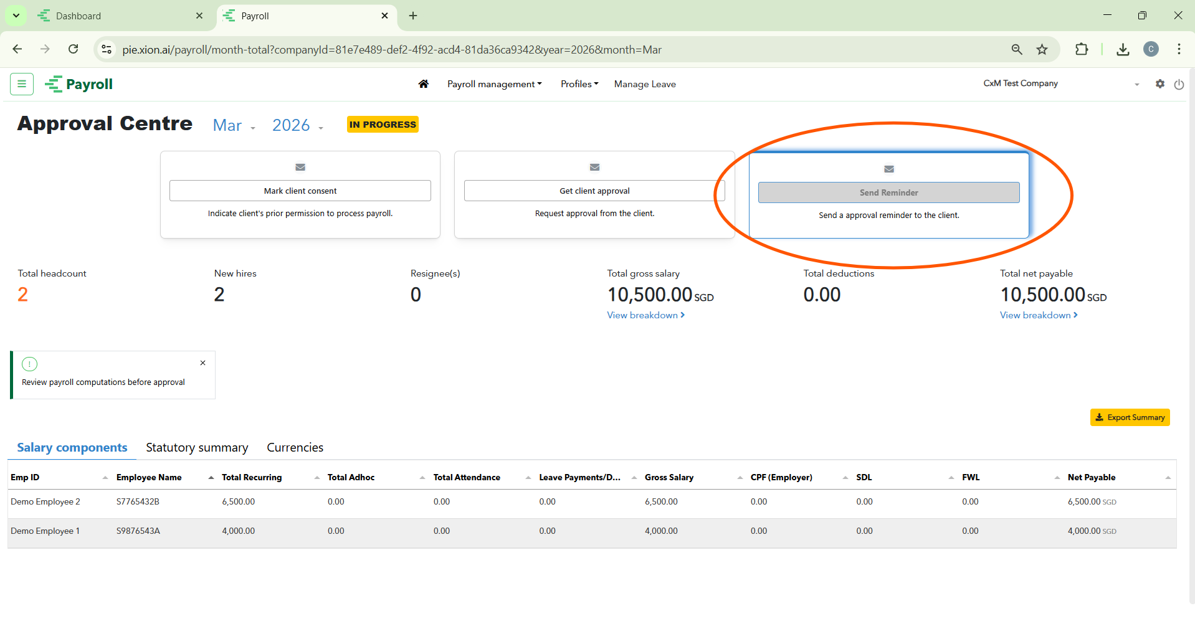
Task: Open the 2026 year selector
Action: tap(297, 125)
